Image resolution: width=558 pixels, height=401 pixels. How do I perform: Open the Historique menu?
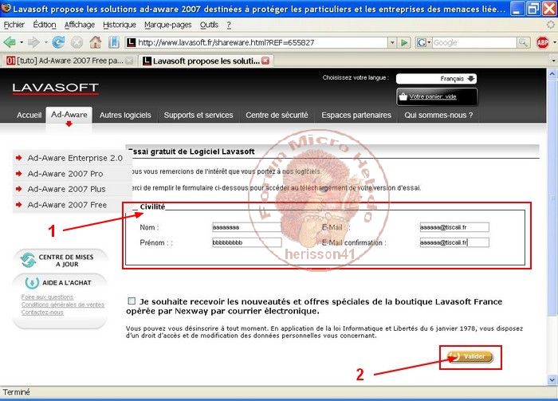[120, 25]
